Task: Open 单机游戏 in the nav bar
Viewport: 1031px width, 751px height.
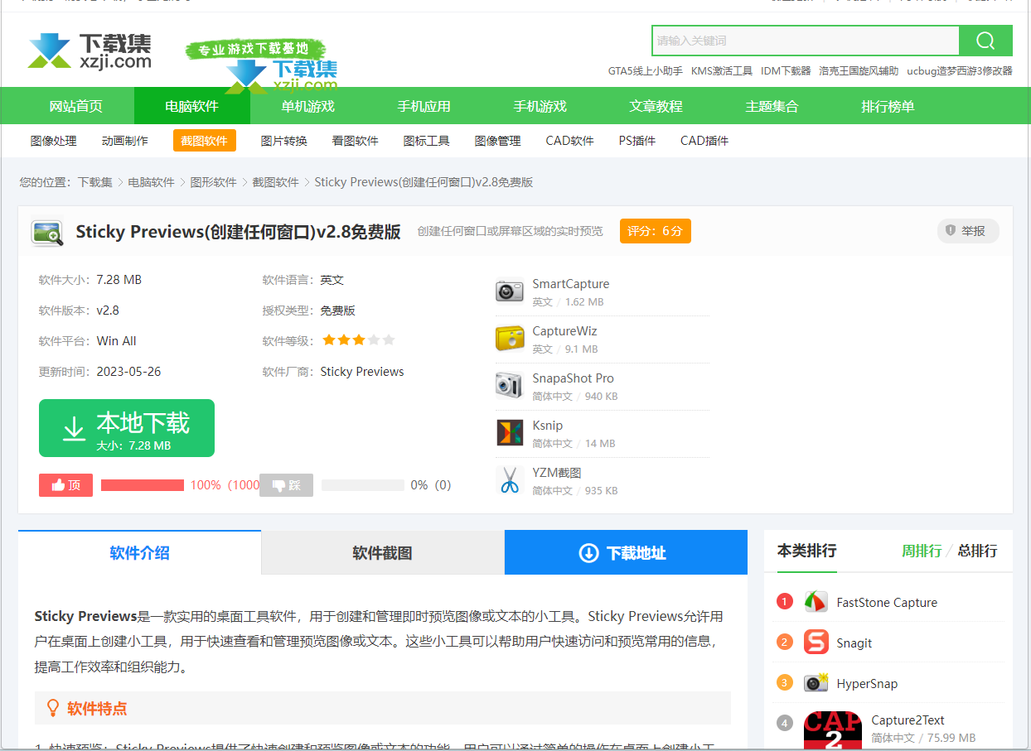Action: (308, 106)
